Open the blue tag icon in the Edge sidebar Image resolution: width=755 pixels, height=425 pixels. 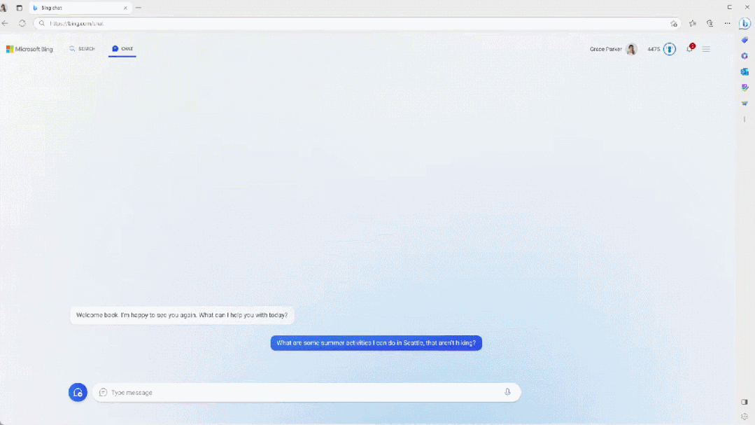click(745, 40)
